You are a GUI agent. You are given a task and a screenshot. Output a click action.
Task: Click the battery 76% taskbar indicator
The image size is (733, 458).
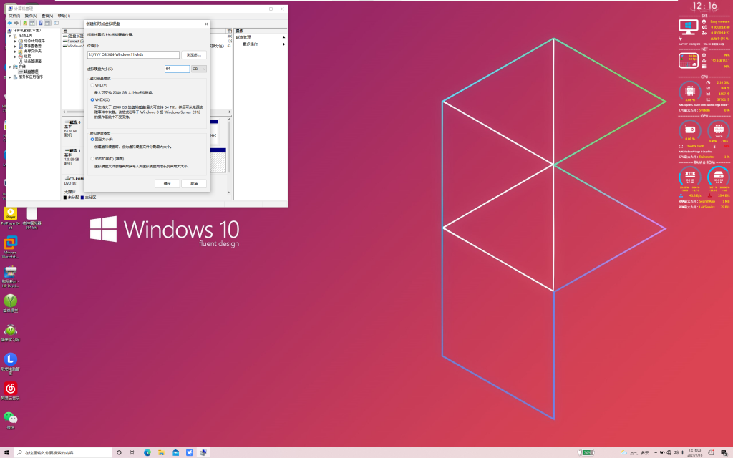(586, 452)
